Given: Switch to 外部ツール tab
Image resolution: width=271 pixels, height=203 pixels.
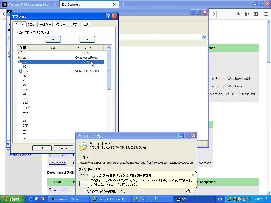Looking at the screenshot, I should pyautogui.click(x=61, y=25).
